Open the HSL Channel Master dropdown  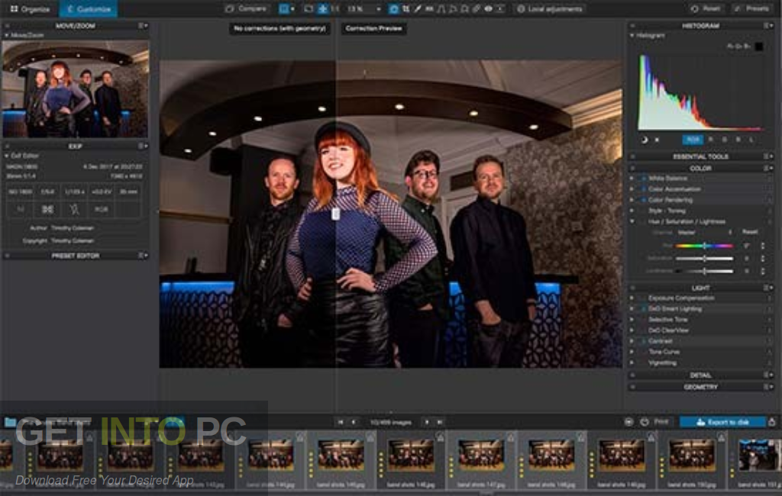coord(705,232)
